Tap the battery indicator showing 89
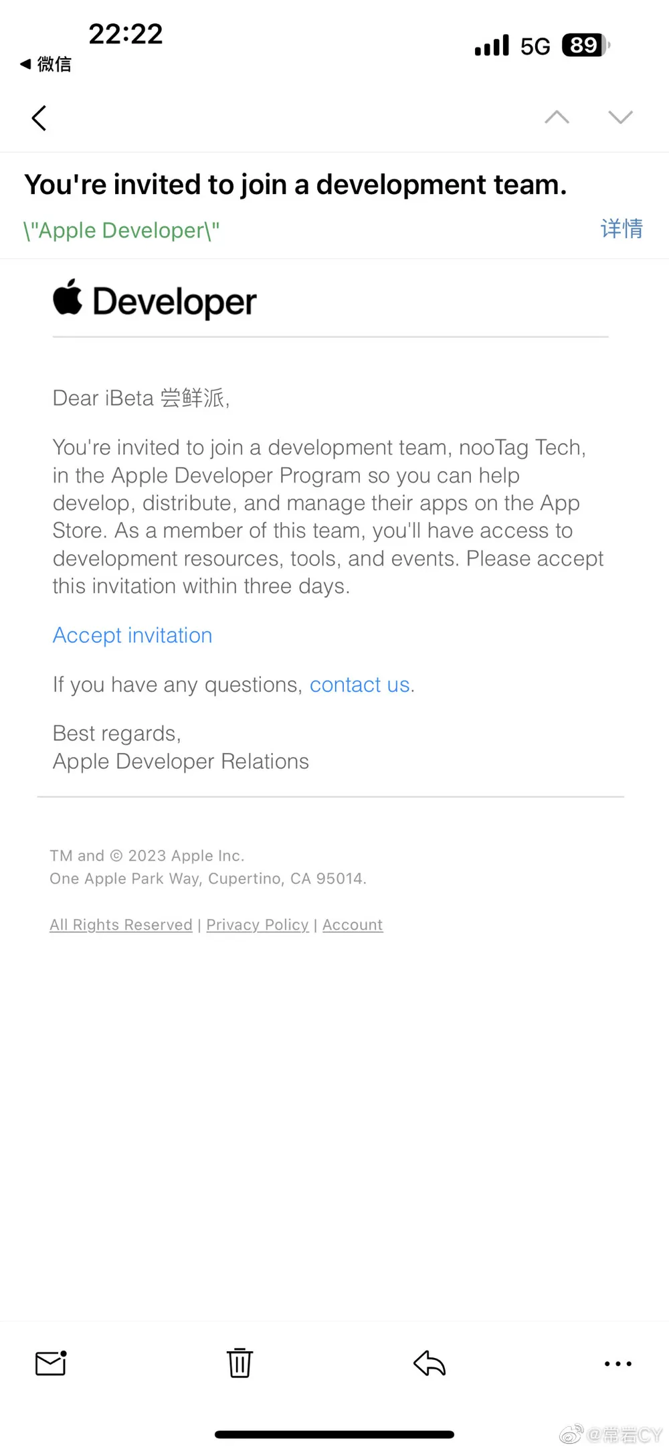The height and width of the screenshot is (1451, 669). [585, 46]
